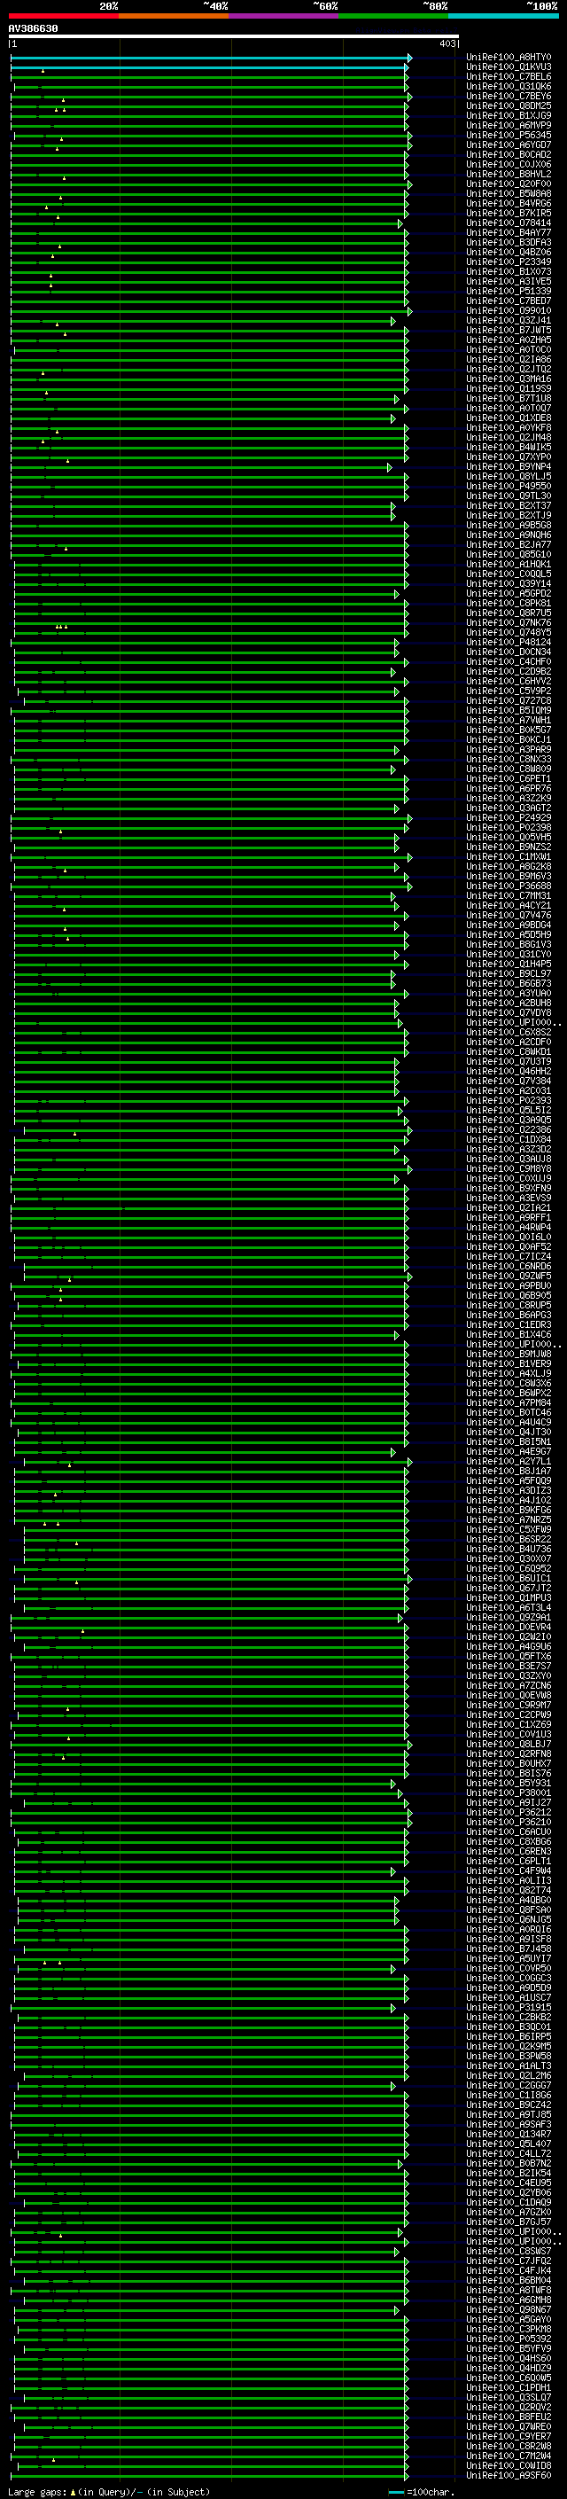Select UniRef100_A6YGD7 in the hit list
The image size is (567, 2499).
click(x=509, y=145)
